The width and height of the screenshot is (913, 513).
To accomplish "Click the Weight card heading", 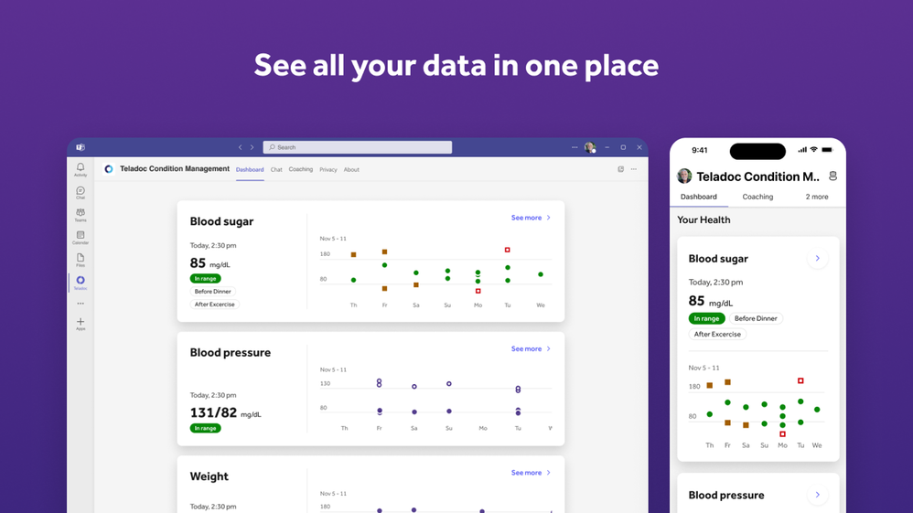I will [209, 476].
